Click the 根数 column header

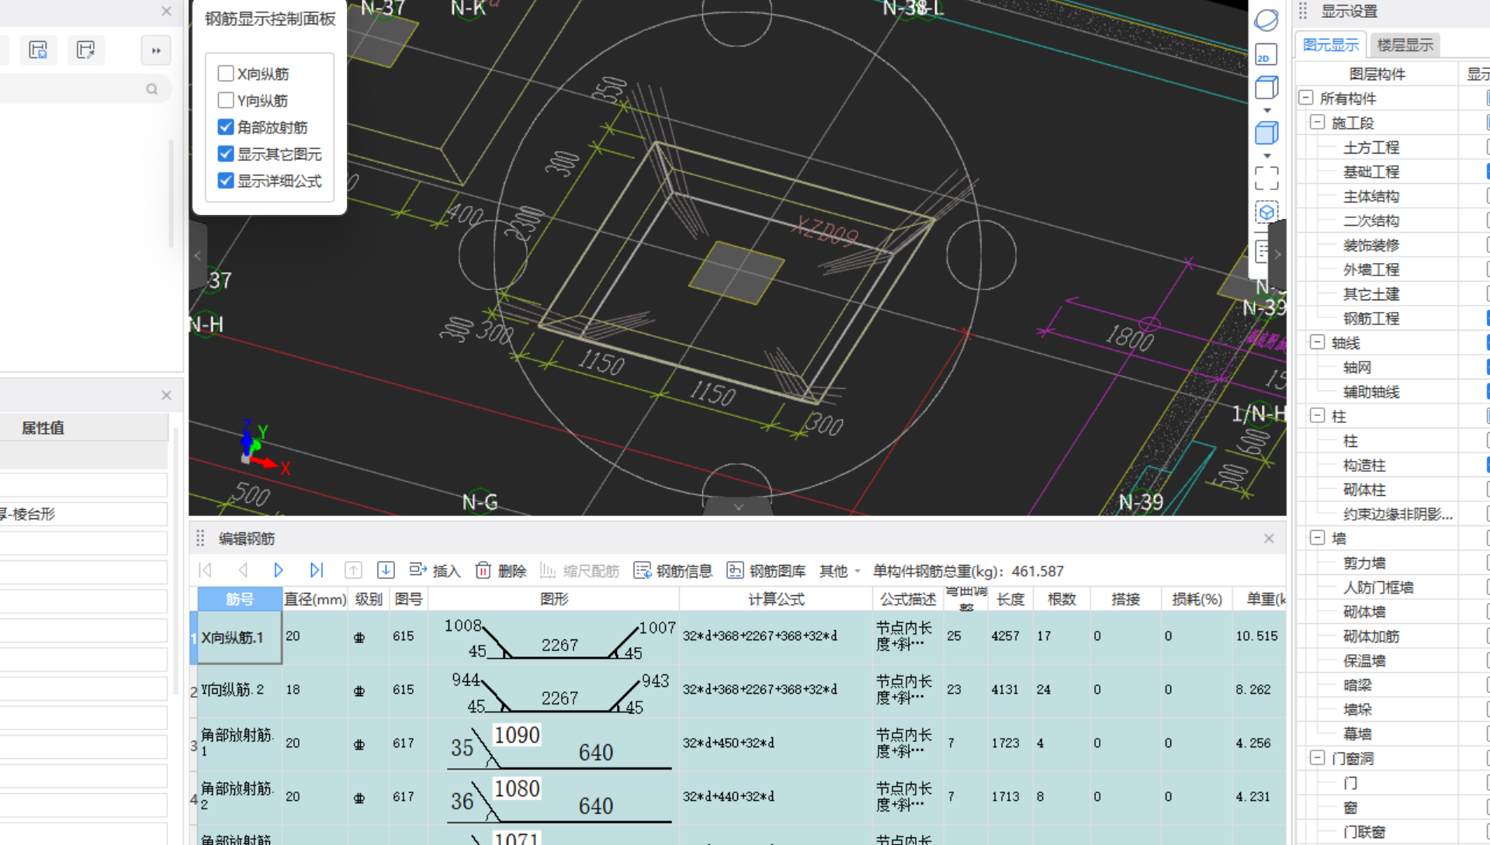(1061, 599)
